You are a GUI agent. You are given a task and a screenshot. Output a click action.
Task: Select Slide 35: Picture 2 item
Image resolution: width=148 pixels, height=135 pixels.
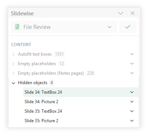click(81, 121)
